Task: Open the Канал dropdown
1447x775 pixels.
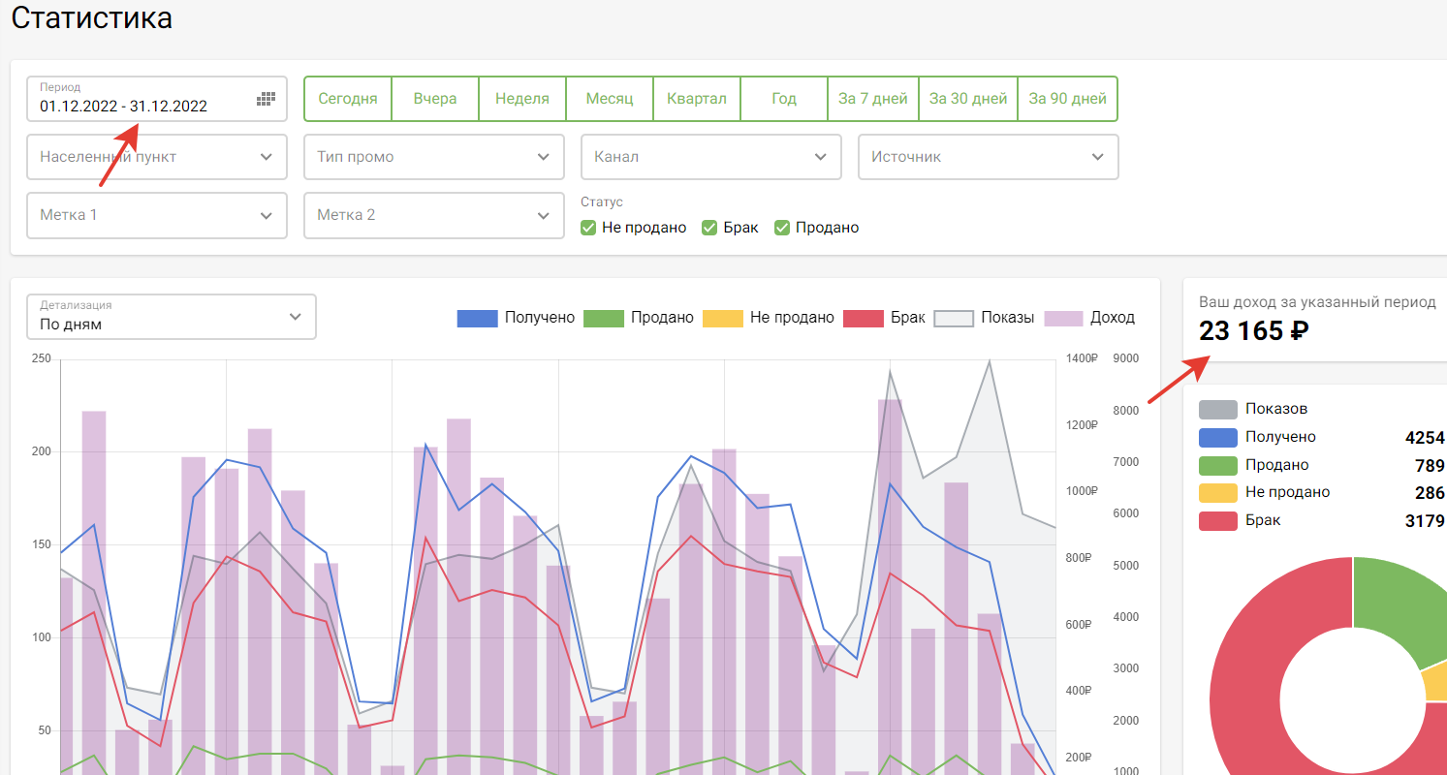Action: [x=711, y=157]
